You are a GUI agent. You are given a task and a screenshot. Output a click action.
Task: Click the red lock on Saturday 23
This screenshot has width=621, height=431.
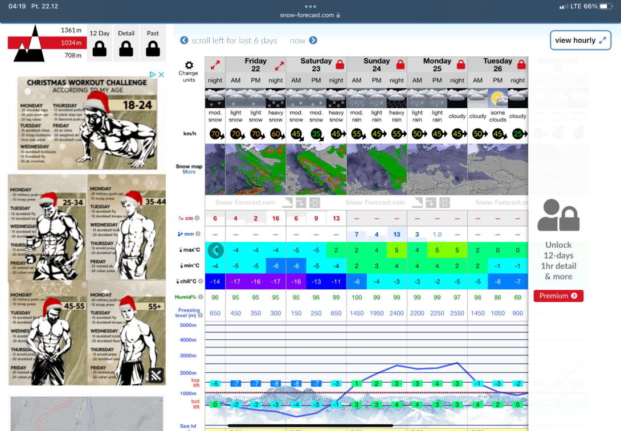tap(340, 64)
